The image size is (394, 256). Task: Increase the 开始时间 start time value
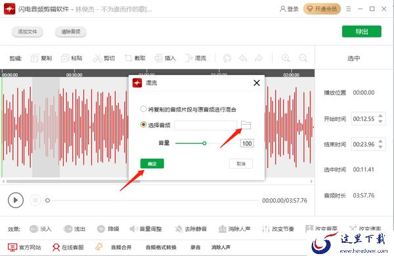pyautogui.click(x=380, y=116)
